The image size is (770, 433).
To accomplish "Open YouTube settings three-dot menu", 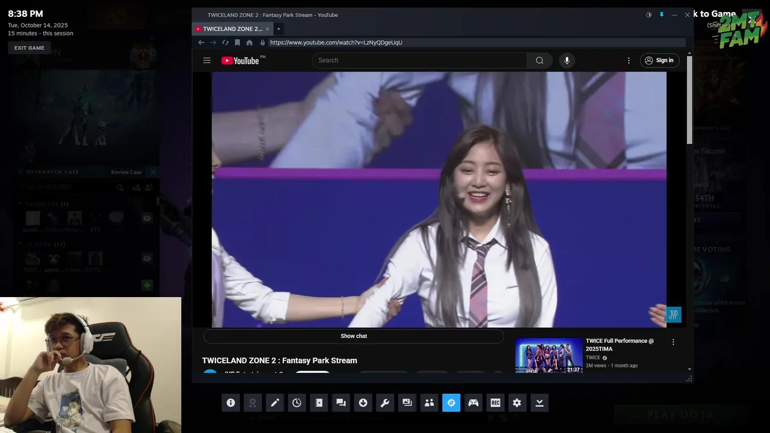I will point(629,60).
